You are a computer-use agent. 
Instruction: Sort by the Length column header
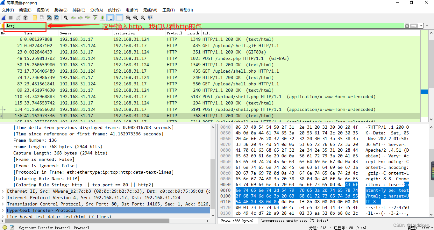click(x=194, y=33)
